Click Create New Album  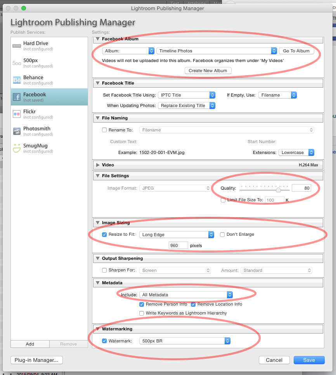[x=208, y=71]
